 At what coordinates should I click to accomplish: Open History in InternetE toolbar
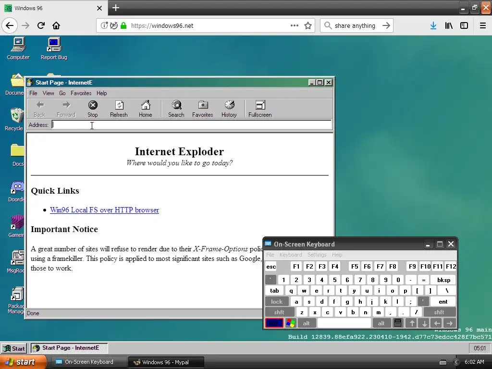click(229, 109)
